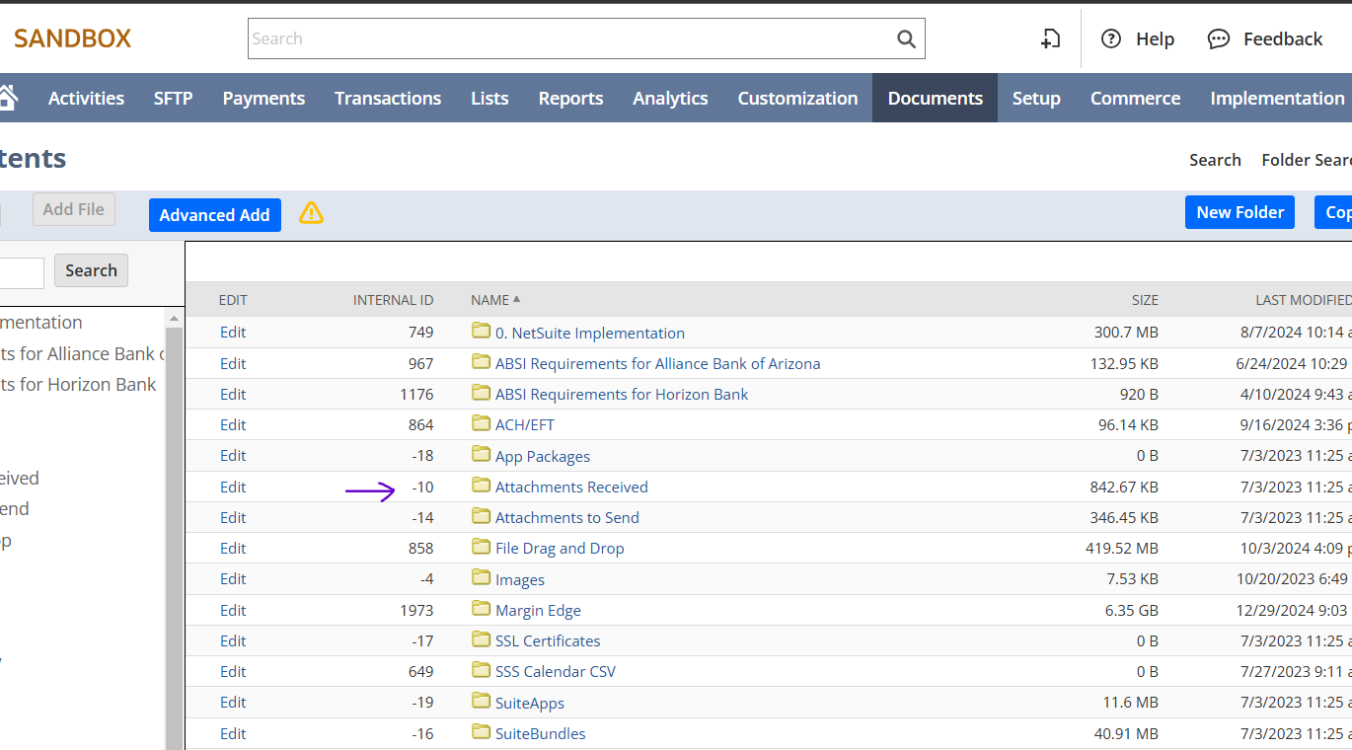The image size is (1352, 750).
Task: Click the Home icon in navigation bar
Action: click(x=8, y=98)
